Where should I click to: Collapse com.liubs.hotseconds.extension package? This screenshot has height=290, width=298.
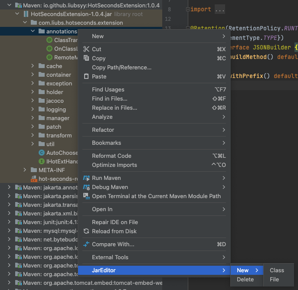tap(25, 23)
